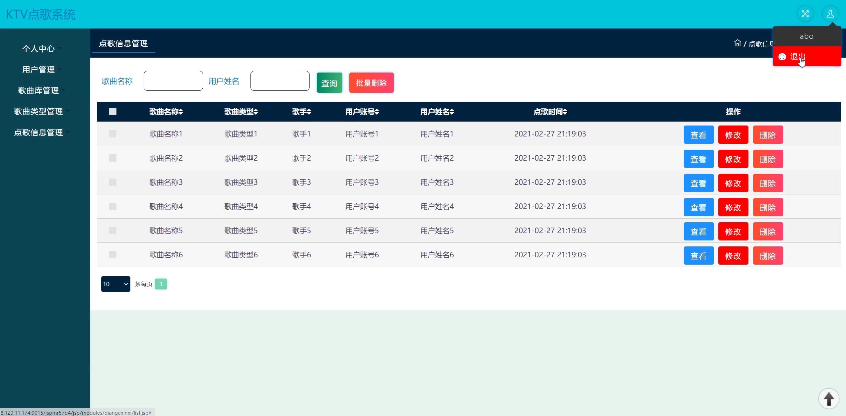Click 删除 for 歌曲名称5
846x416 pixels.
pos(768,231)
